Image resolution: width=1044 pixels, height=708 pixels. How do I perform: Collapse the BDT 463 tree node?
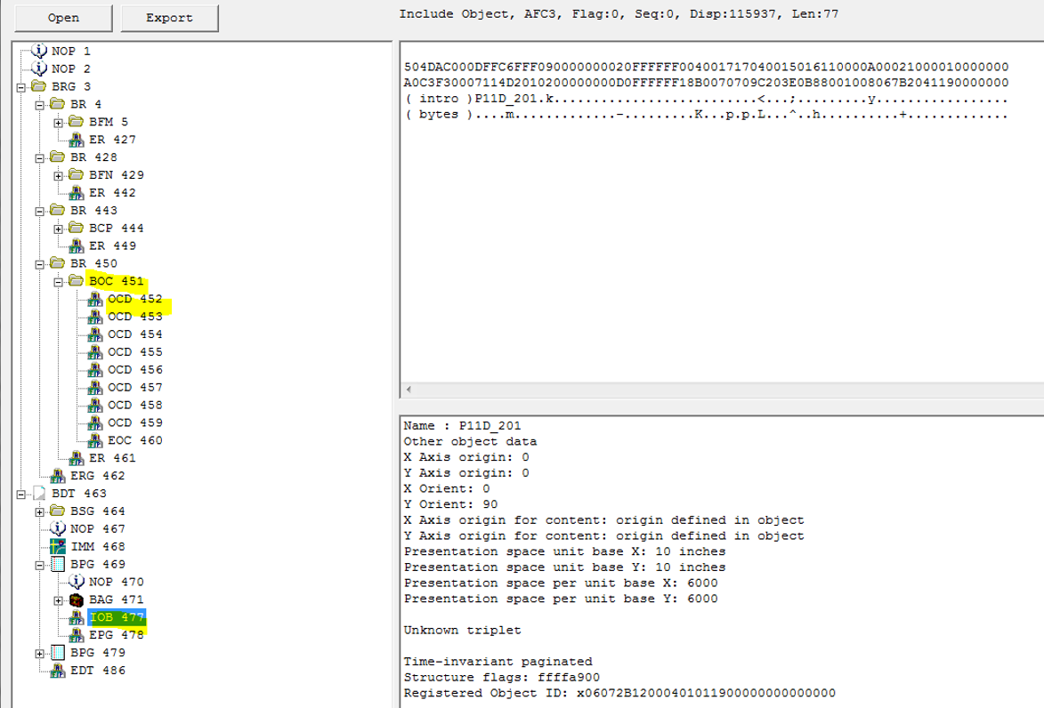21,494
